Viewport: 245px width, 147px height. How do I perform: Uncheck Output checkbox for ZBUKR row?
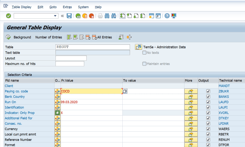(208, 91)
